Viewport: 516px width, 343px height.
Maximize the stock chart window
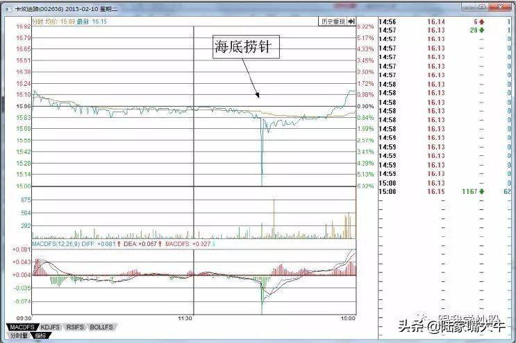point(483,7)
